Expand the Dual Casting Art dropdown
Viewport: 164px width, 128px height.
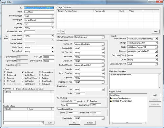click(103, 90)
